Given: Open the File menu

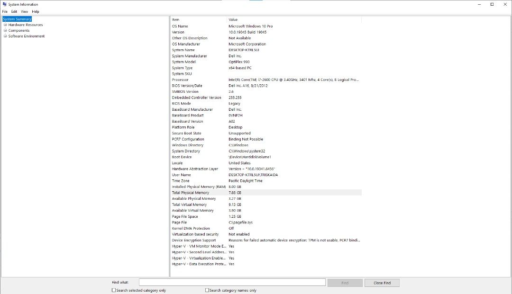Looking at the screenshot, I should pyautogui.click(x=5, y=11).
